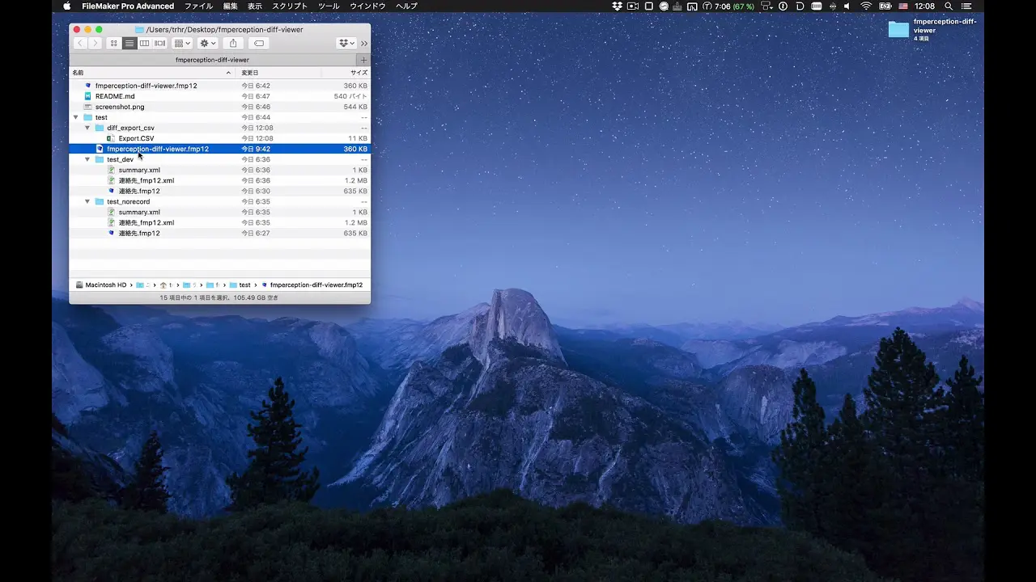The width and height of the screenshot is (1036, 582).
Task: Open the ウインドウ menu
Action: [367, 6]
